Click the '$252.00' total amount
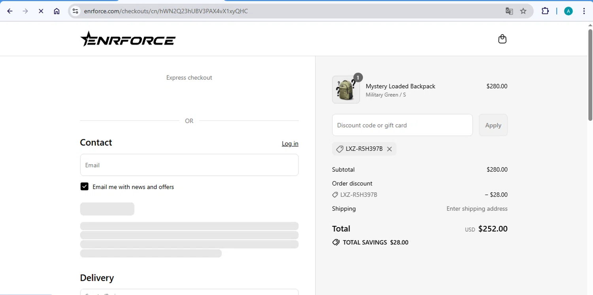 pyautogui.click(x=493, y=229)
